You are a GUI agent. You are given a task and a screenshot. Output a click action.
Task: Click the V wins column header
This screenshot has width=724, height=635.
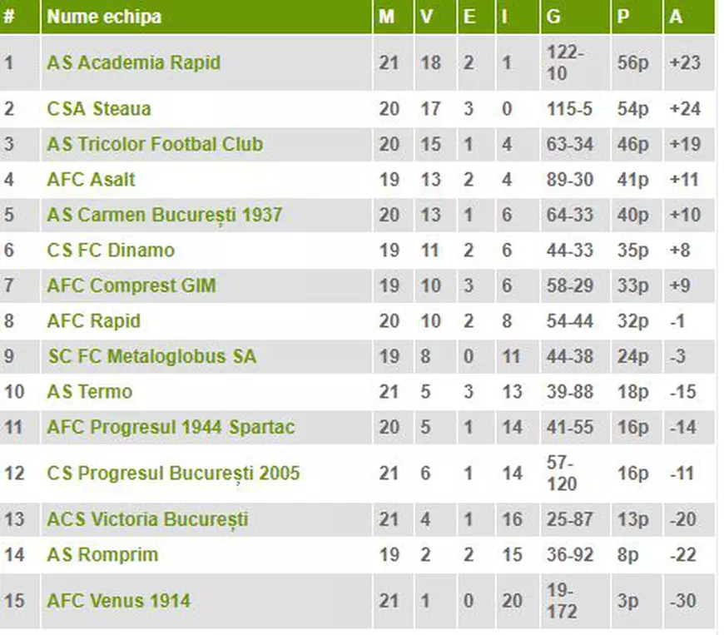point(427,17)
